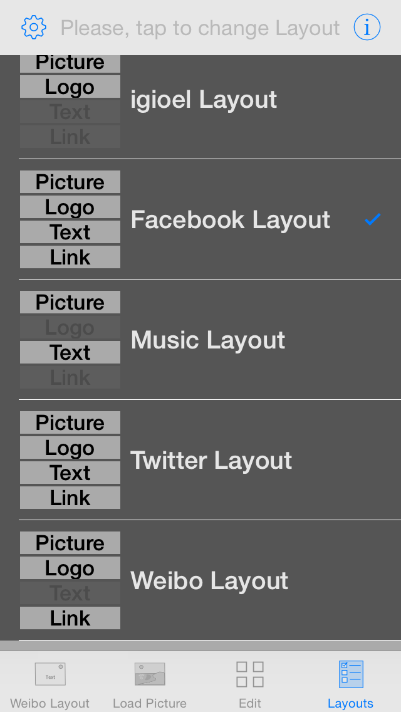Screen dimensions: 401x712
Task: Tap the Weibo Layout tab icon
Action: click(50, 674)
